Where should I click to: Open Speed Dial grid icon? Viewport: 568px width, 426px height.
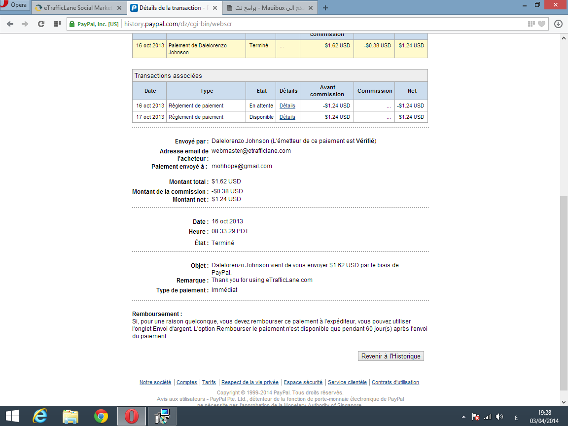[57, 24]
